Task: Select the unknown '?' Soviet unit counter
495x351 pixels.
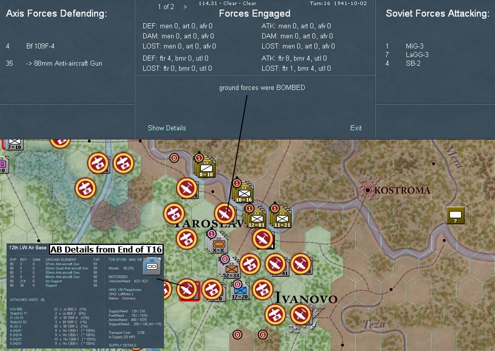Action: pyautogui.click(x=455, y=216)
